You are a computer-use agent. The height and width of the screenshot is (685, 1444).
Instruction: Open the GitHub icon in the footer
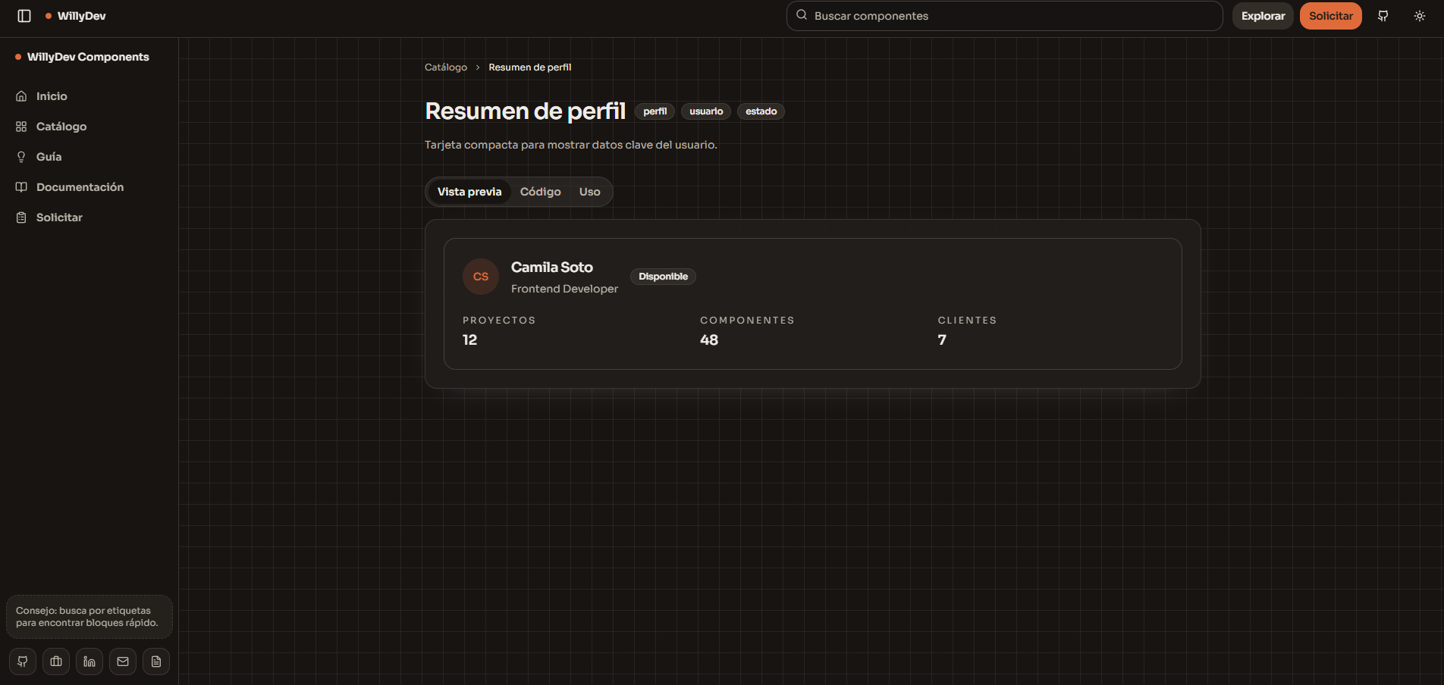22,661
